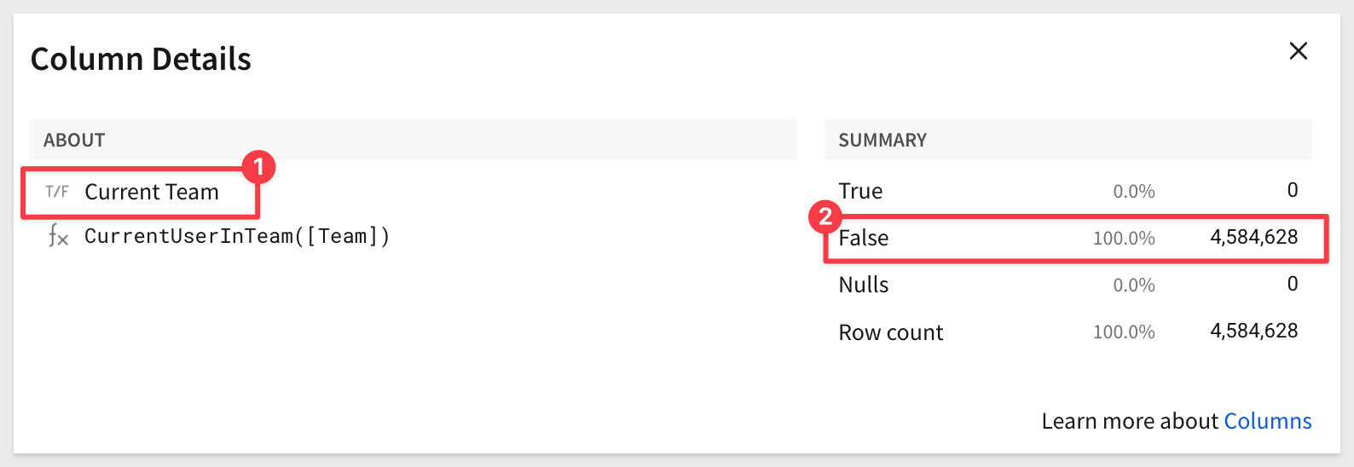1354x467 pixels.
Task: Click the Nulls count value 0
Action: (x=1293, y=284)
